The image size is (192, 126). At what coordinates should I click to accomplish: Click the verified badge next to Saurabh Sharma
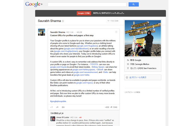click(63, 21)
